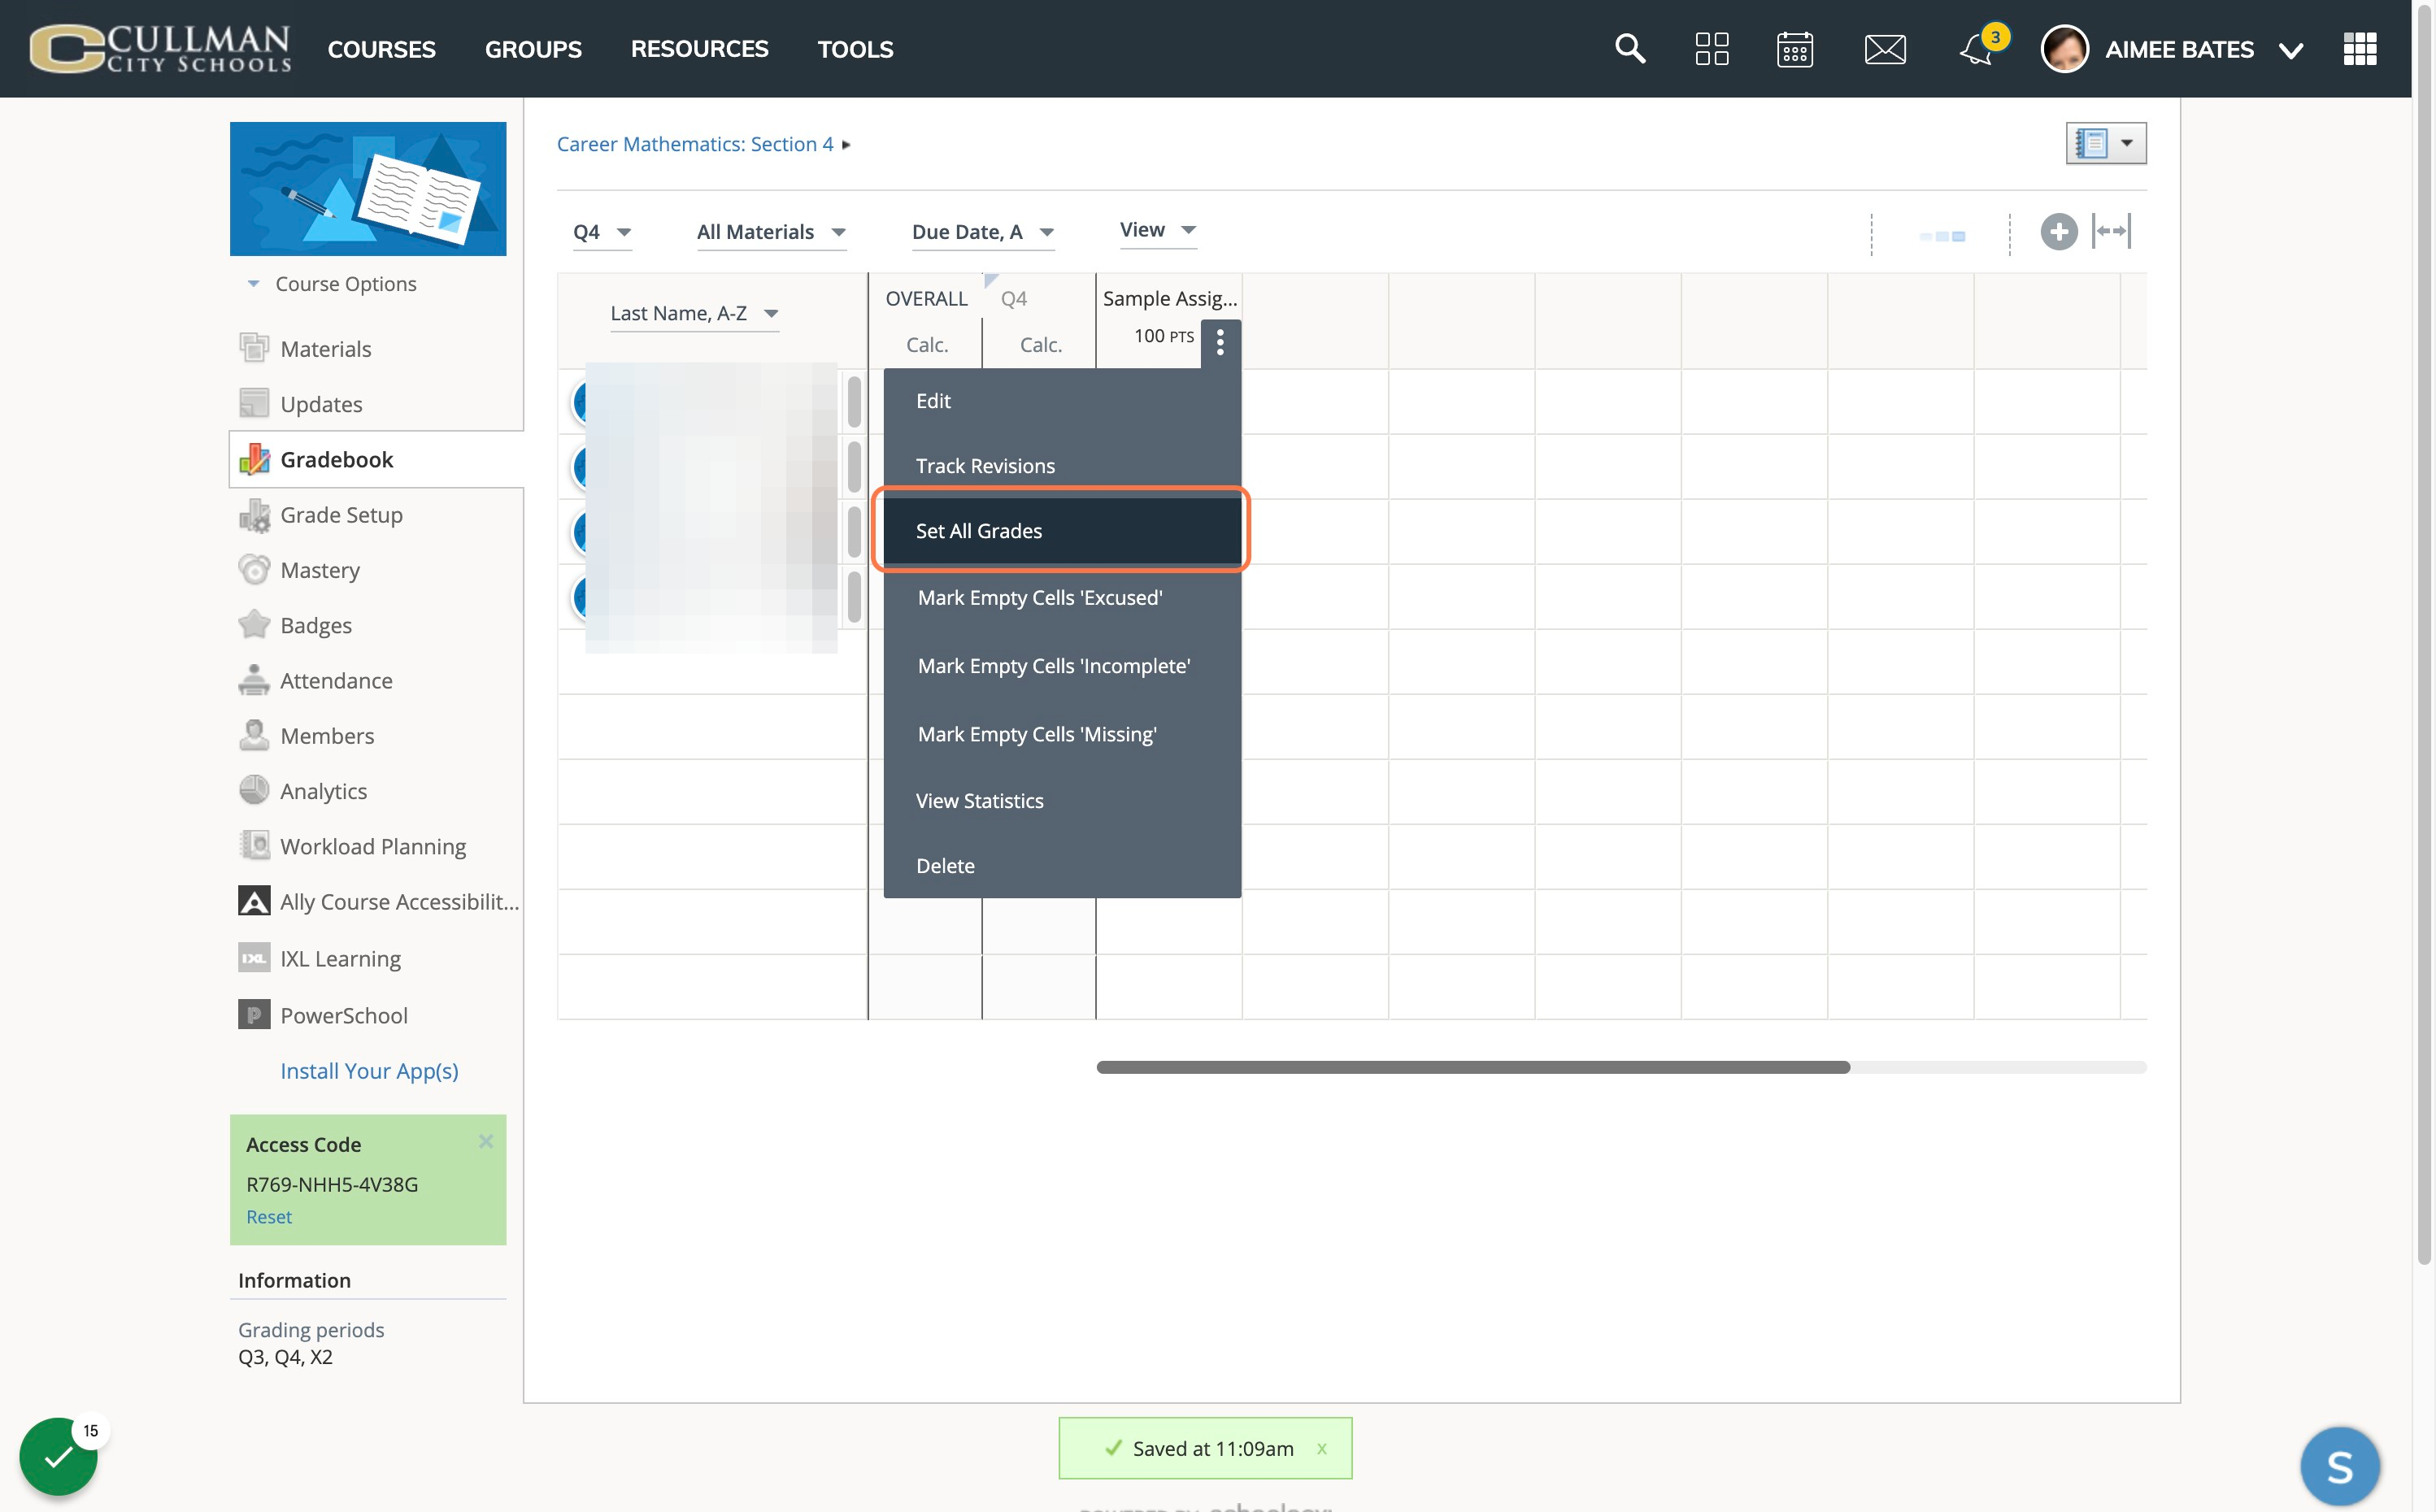Click the expand columns width icon
Image resolution: width=2436 pixels, height=1512 pixels.
[2112, 231]
